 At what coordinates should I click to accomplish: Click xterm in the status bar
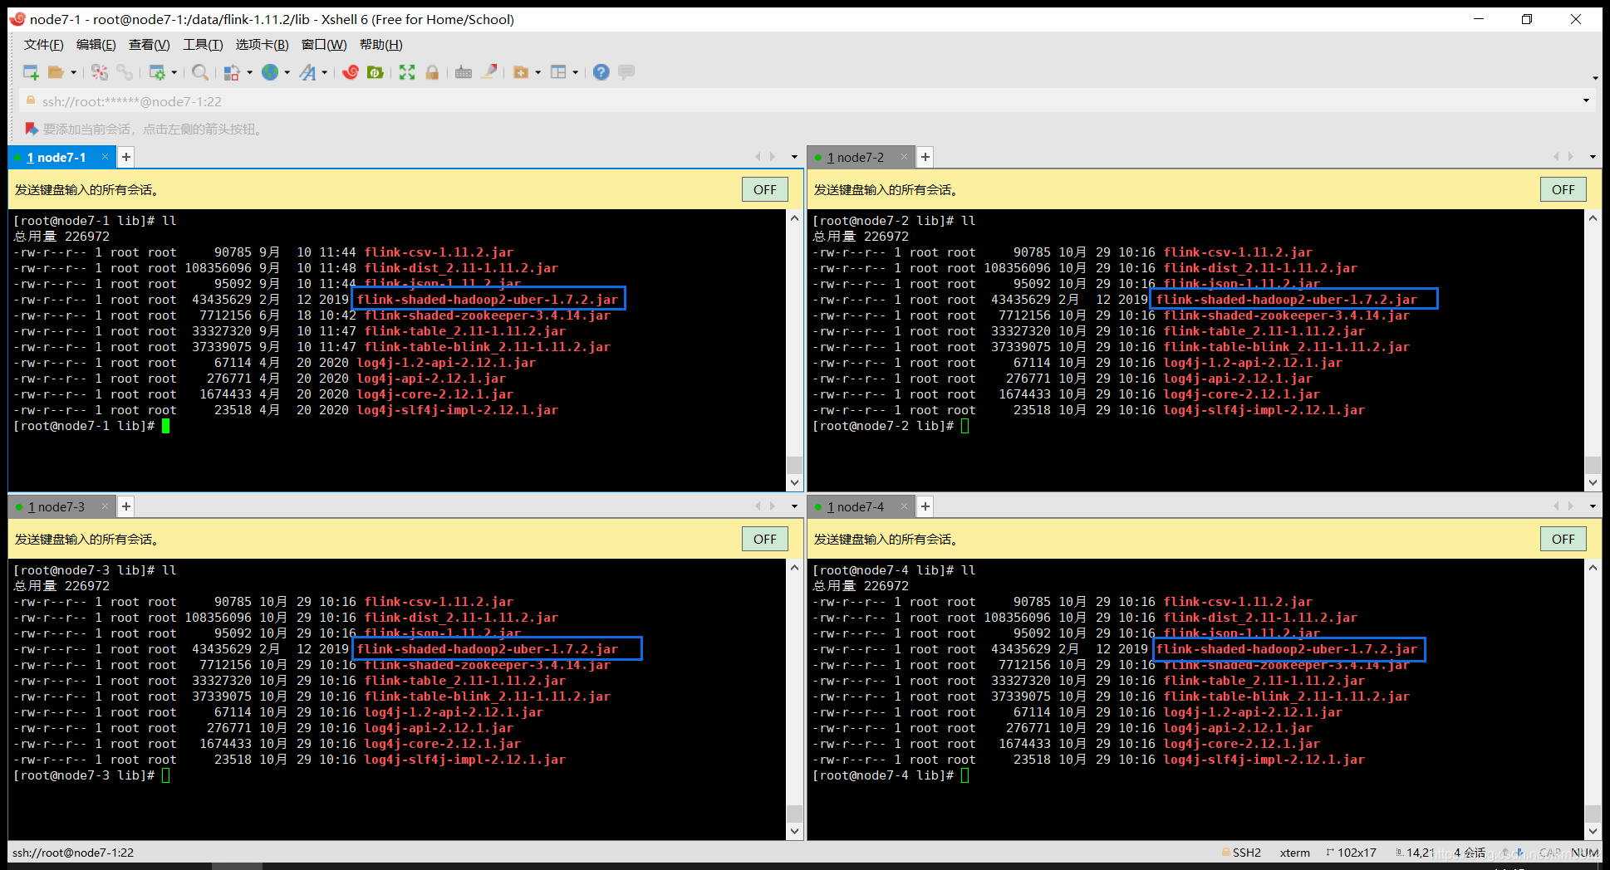(1294, 853)
